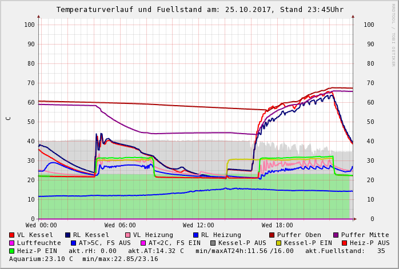Viewport: 399px width, 269px height.
Task: Click the pink VL Heizung legend swatch
Action: click(127, 235)
